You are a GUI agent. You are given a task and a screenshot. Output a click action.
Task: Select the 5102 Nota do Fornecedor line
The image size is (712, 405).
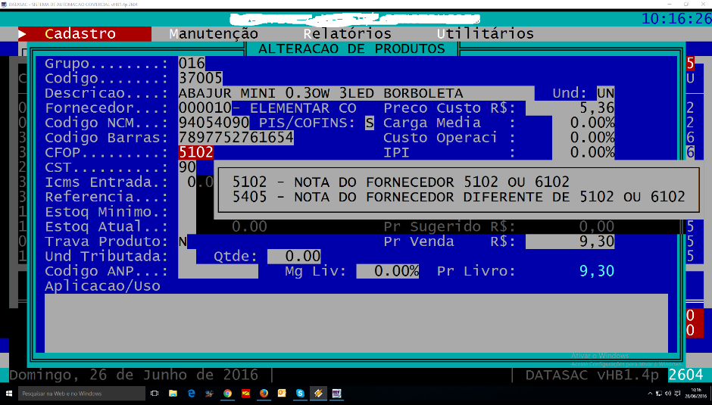pyautogui.click(x=401, y=182)
